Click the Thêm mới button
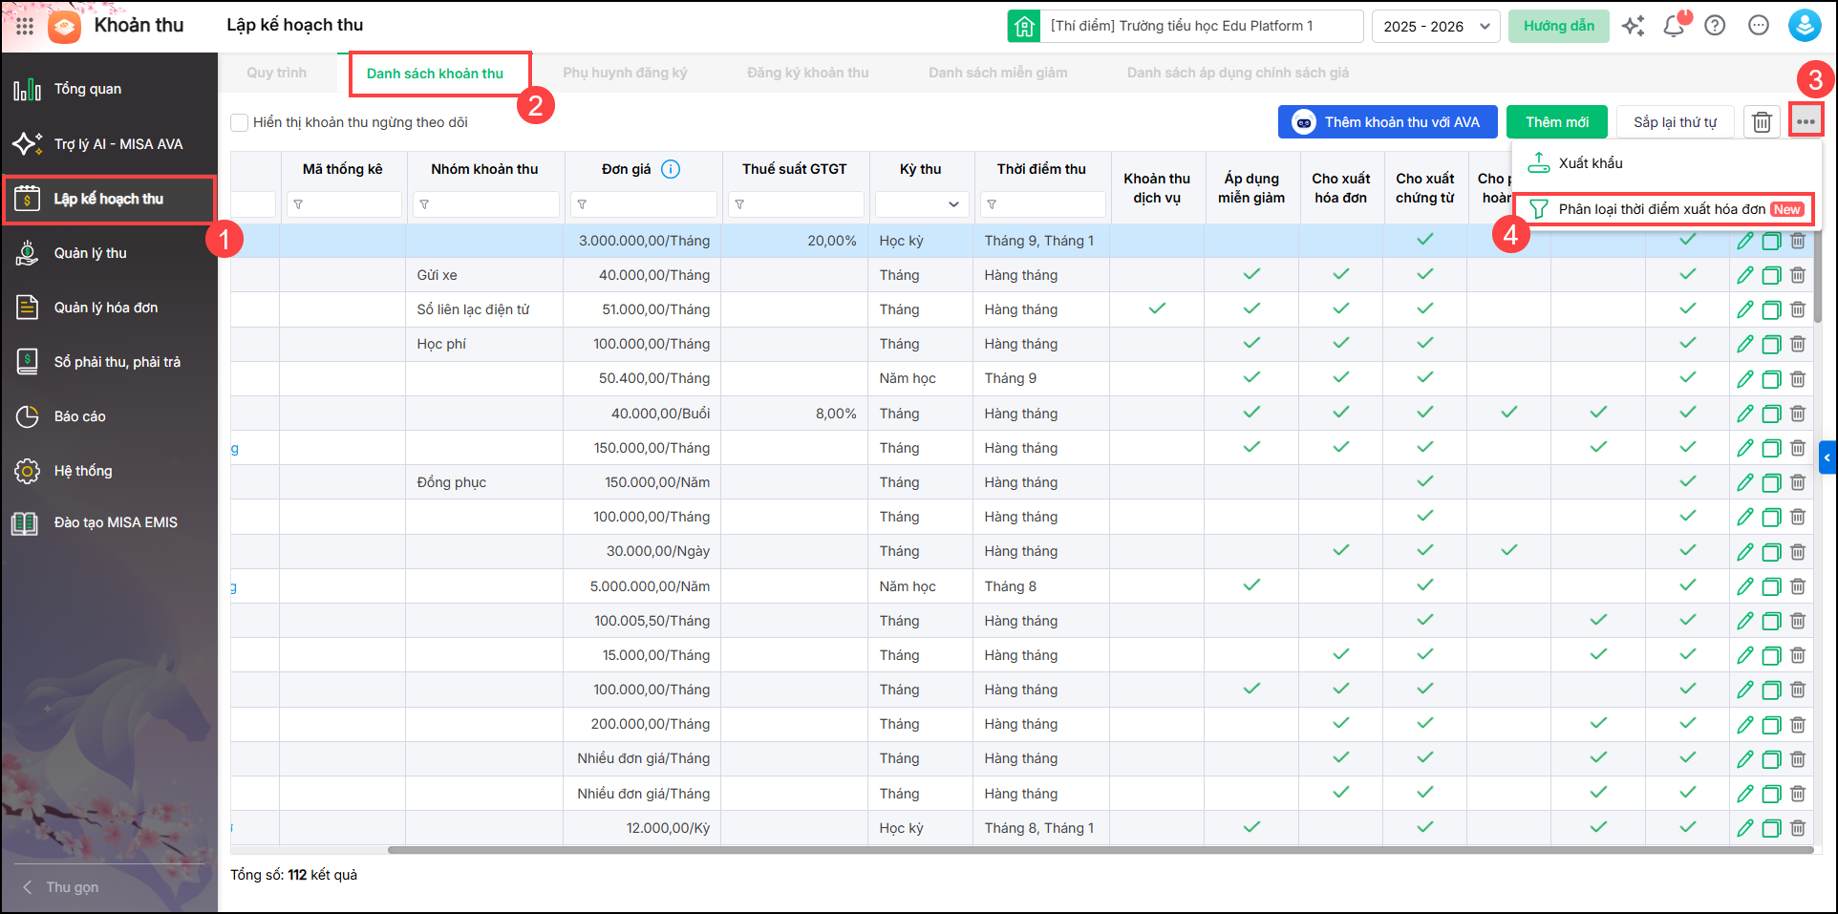This screenshot has height=914, width=1838. (x=1556, y=122)
